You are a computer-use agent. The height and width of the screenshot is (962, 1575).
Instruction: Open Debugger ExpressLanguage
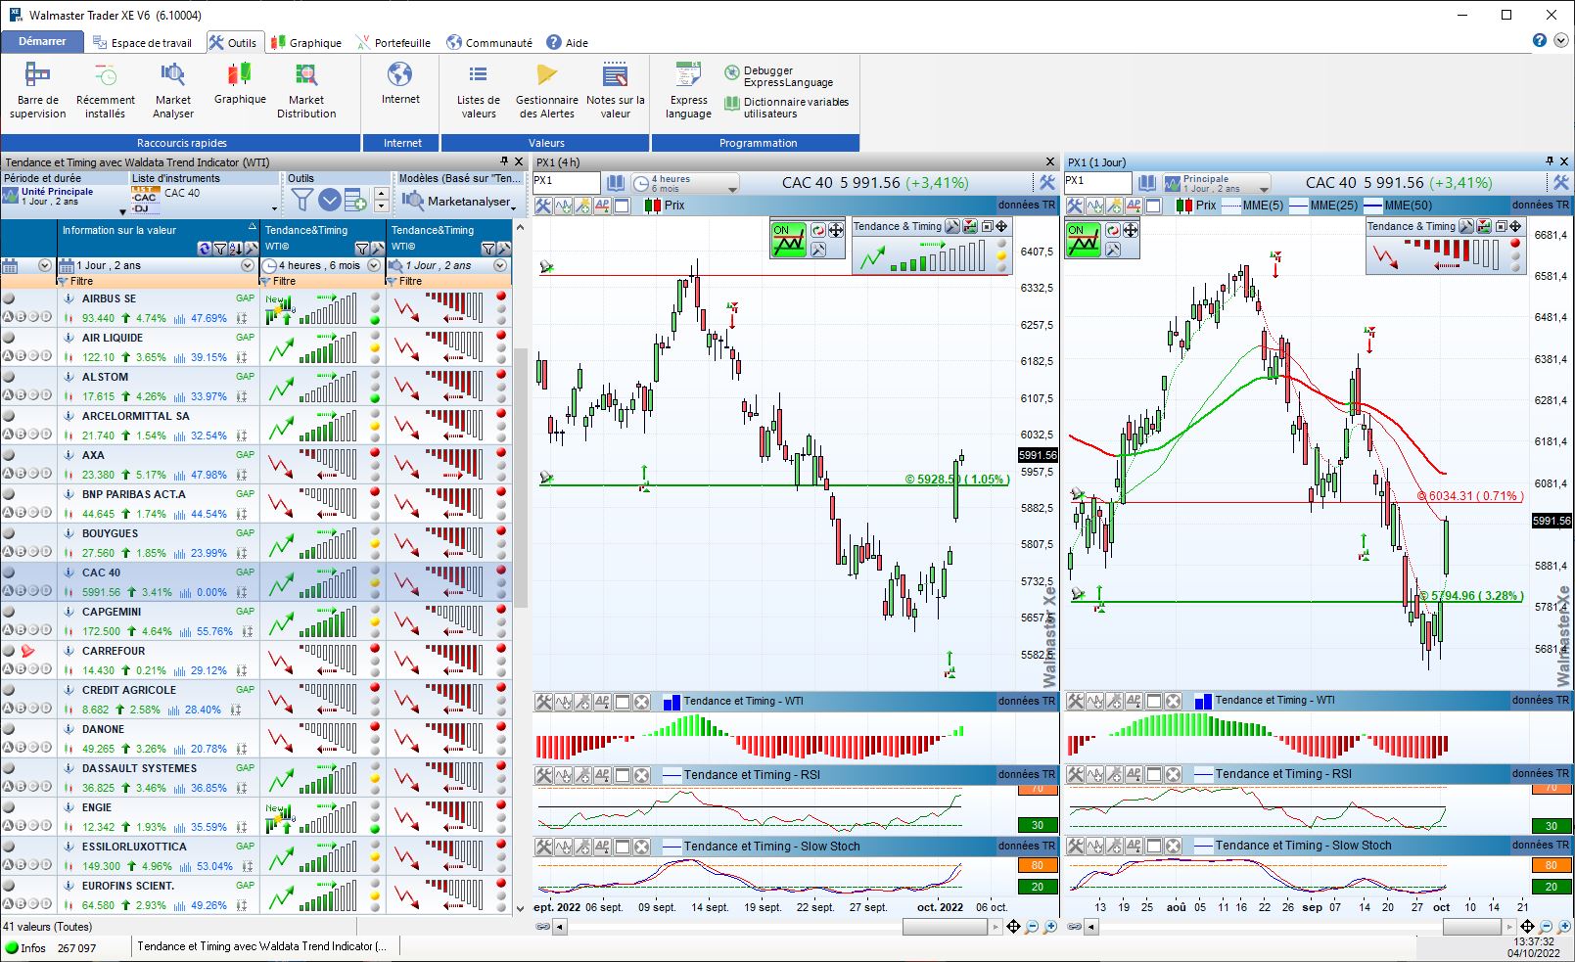click(x=779, y=76)
